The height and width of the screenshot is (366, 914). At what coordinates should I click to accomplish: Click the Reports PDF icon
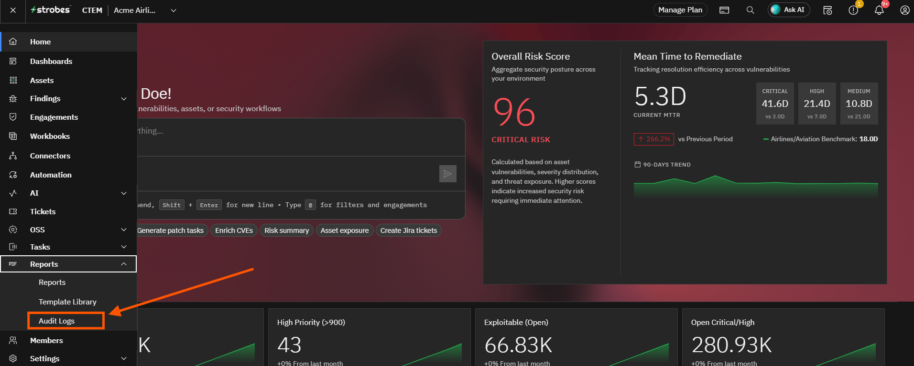13,264
